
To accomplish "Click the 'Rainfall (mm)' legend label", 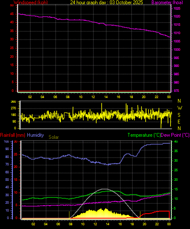I will [x=13, y=135].
